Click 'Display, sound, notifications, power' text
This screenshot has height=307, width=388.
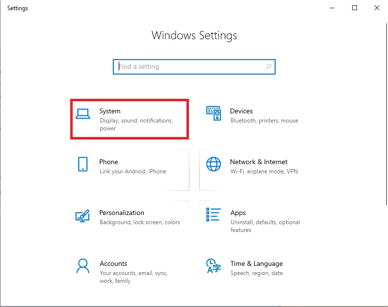click(136, 124)
